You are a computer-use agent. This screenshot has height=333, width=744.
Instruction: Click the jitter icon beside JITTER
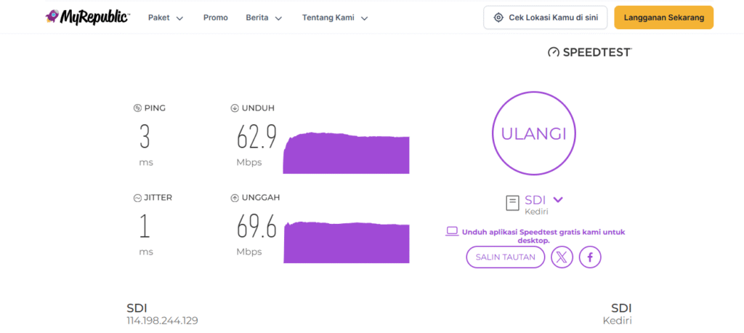137,198
